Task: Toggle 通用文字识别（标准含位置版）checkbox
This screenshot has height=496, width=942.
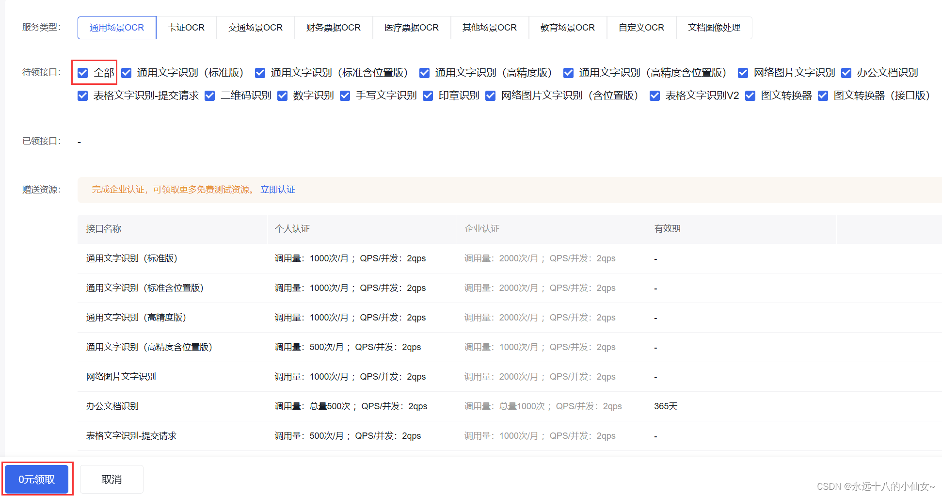Action: click(x=260, y=73)
